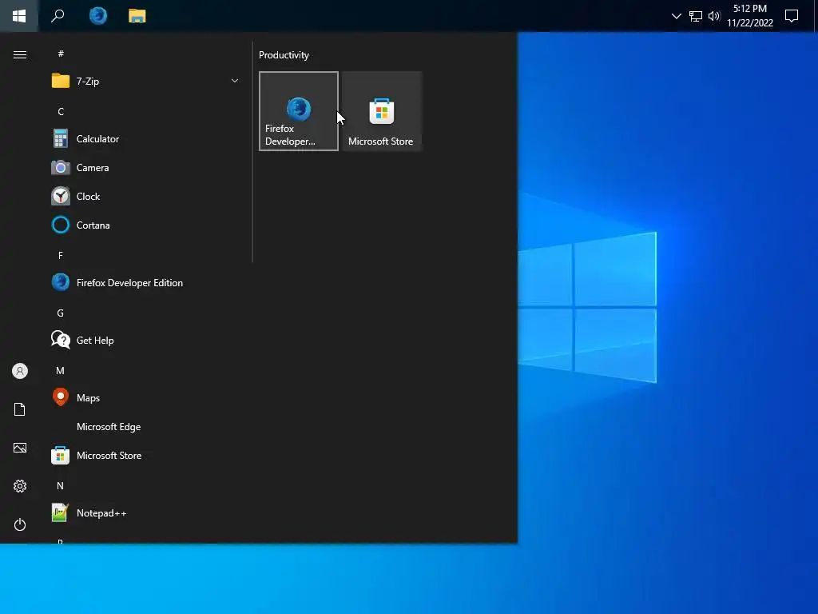Click the letter C section header
This screenshot has height=614, width=818.
(x=61, y=111)
